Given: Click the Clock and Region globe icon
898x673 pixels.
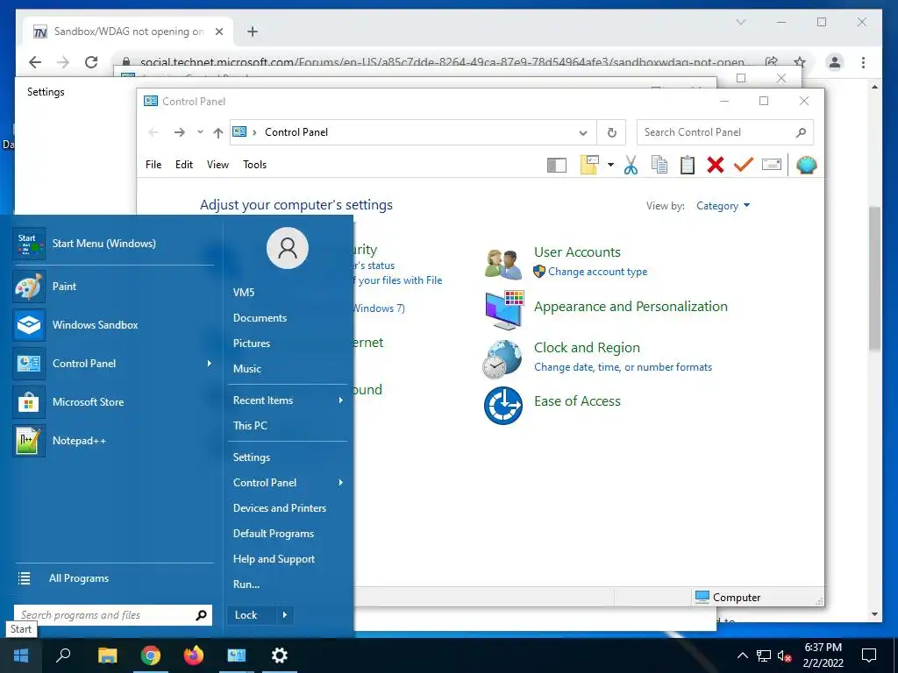Looking at the screenshot, I should click(502, 359).
